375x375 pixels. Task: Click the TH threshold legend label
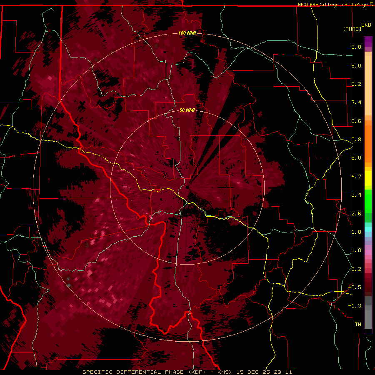358,325
